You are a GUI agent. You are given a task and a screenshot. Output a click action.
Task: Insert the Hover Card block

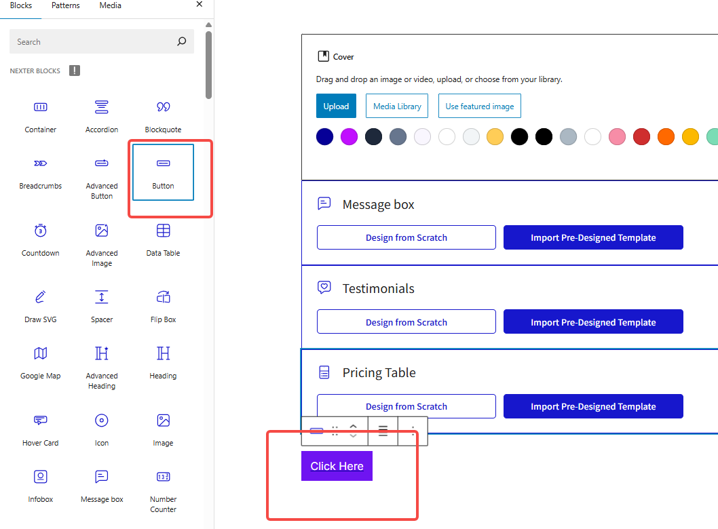(x=41, y=429)
